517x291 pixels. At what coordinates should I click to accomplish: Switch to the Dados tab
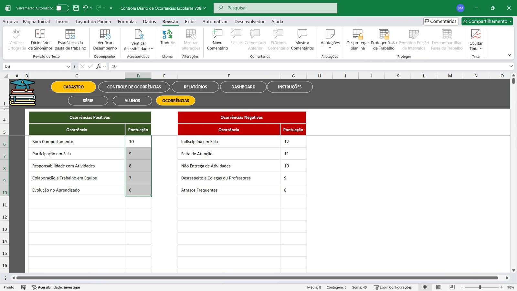149,22
